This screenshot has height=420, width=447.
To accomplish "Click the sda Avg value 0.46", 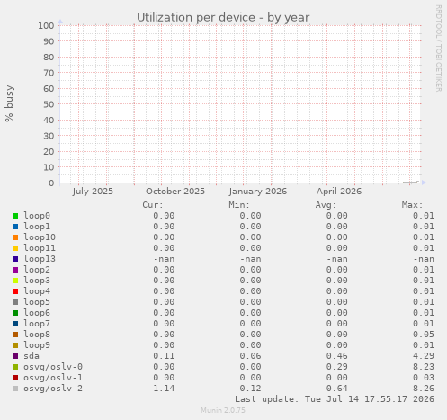I will tap(337, 356).
